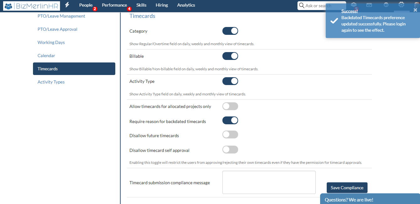This screenshot has height=204, width=420.
Task: Open the Working Days settings link
Action: pyautogui.click(x=51, y=42)
